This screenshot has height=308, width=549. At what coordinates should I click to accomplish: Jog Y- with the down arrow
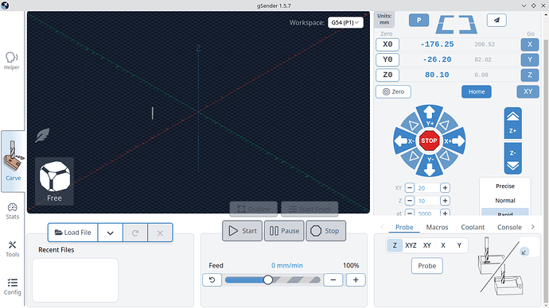(430, 166)
